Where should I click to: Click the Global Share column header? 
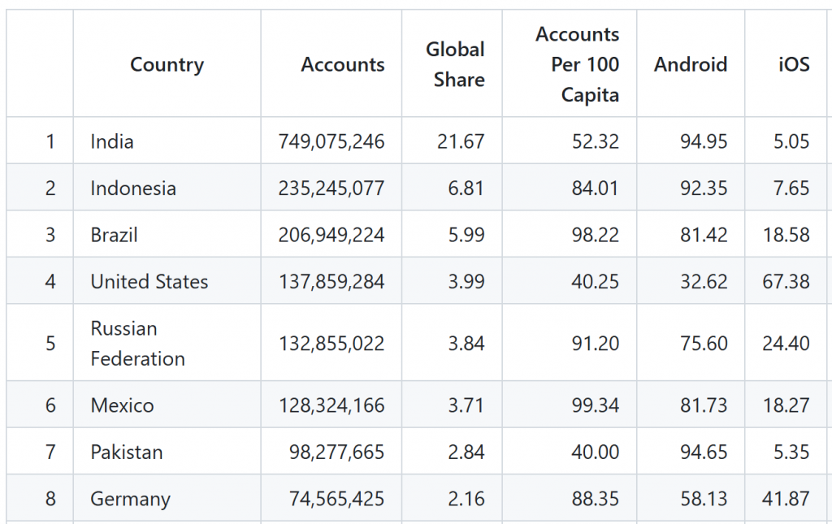pos(455,65)
